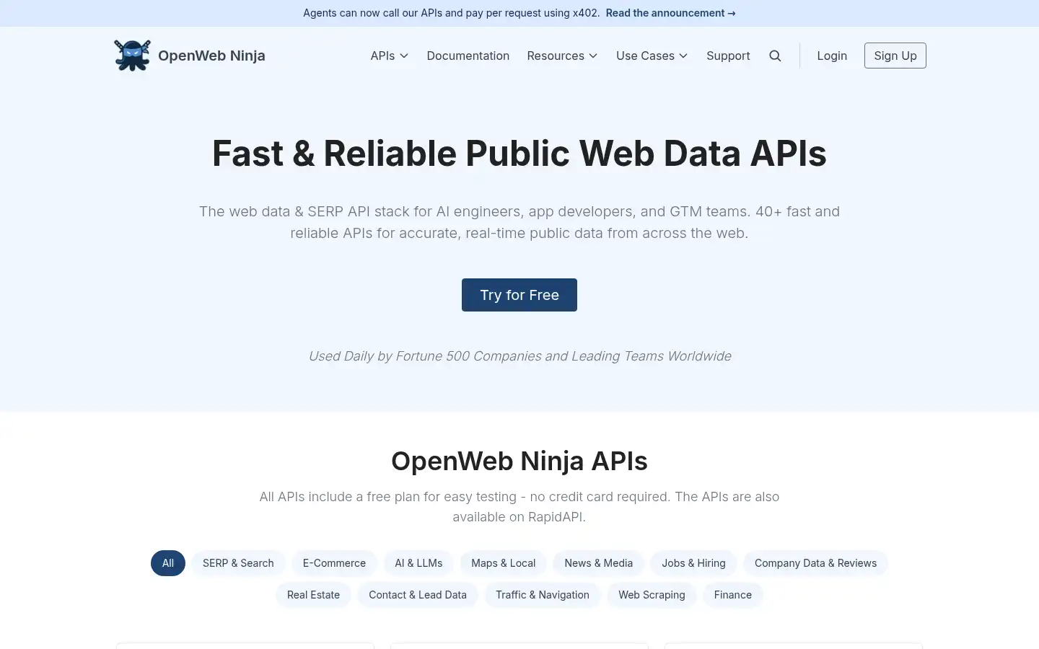Select the Web Scraping filter
The height and width of the screenshot is (649, 1039).
(652, 595)
